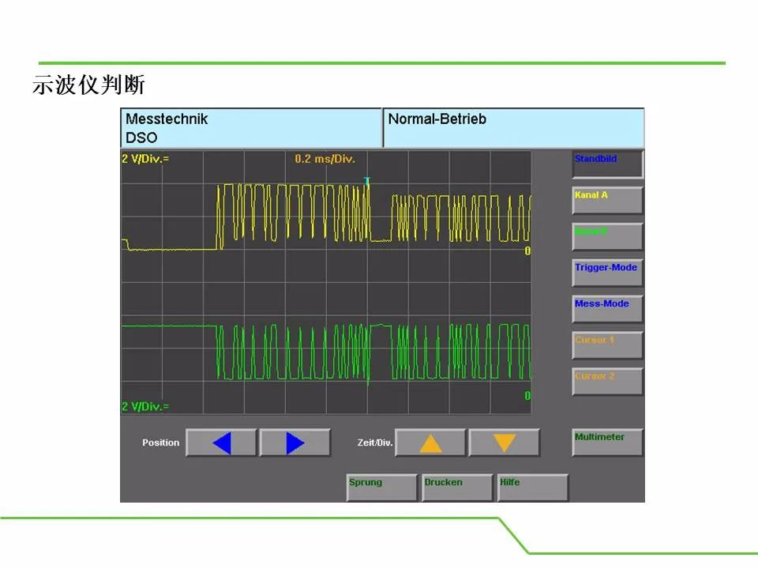
Task: Toggle the green Kanal B channel button
Action: (x=608, y=236)
